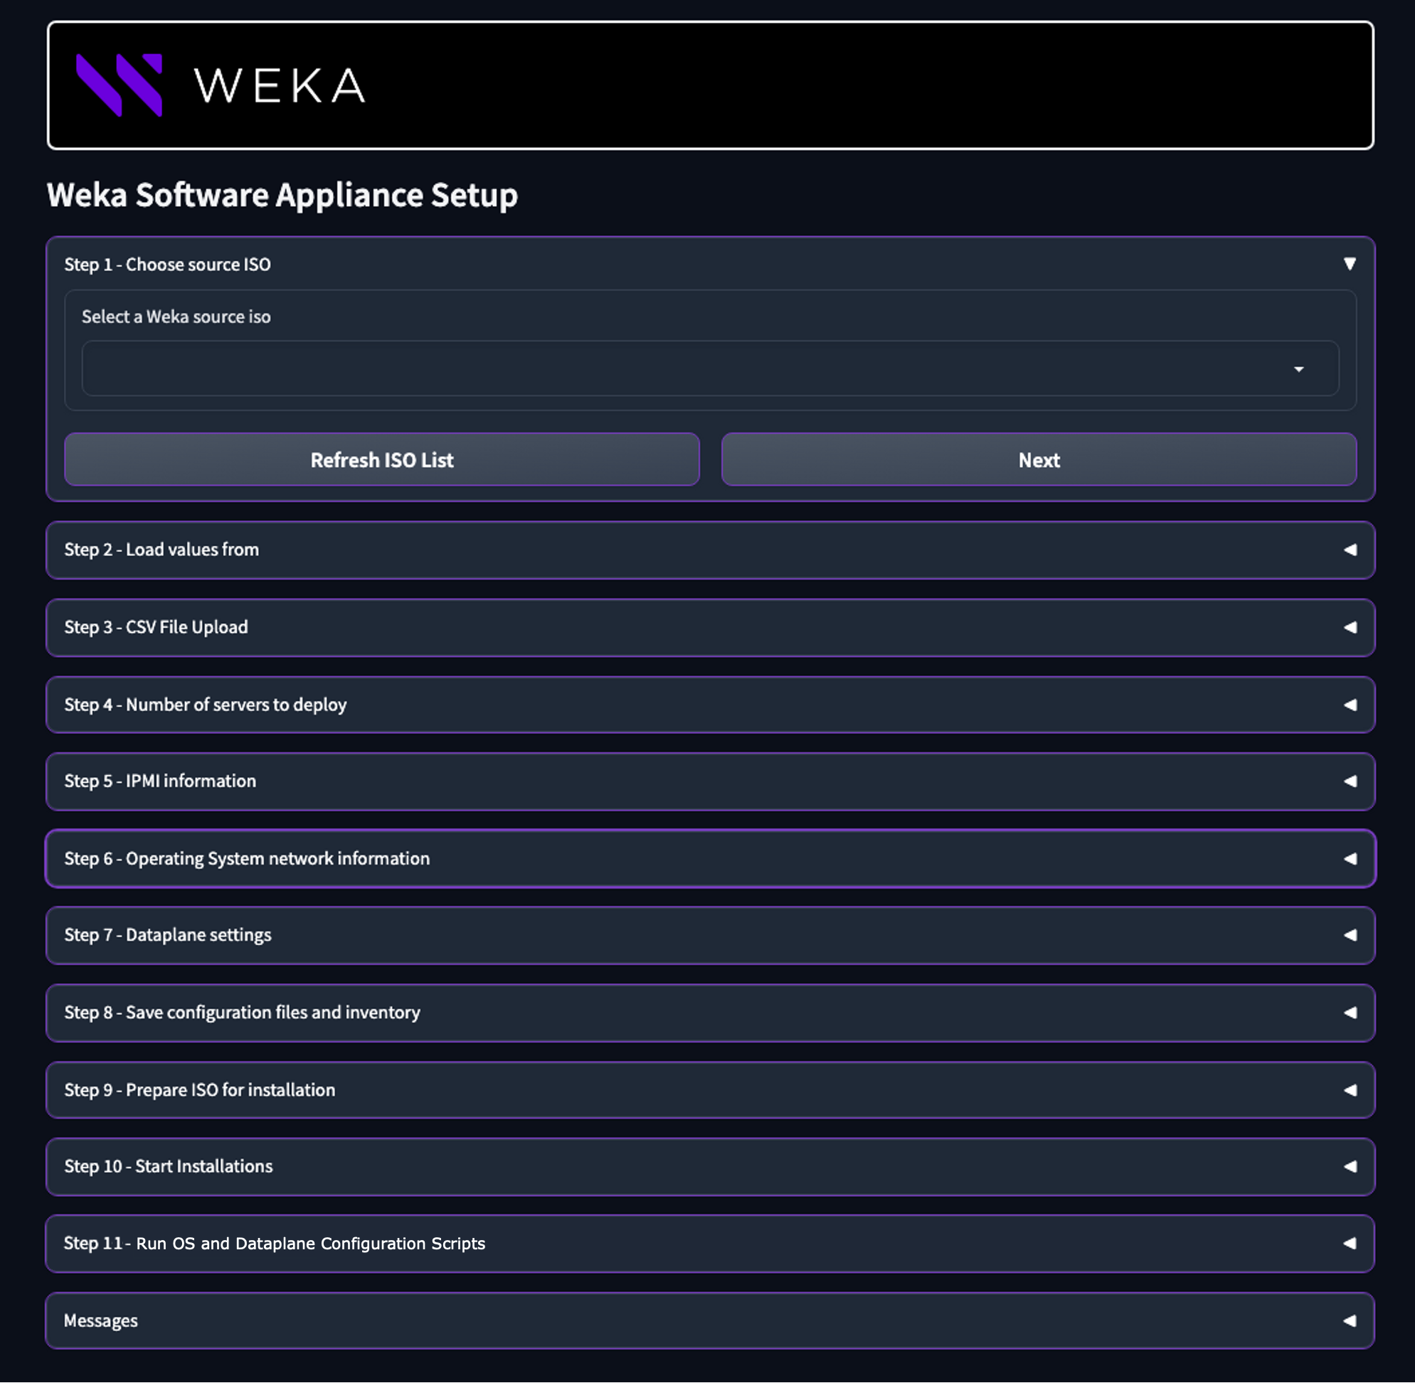Click the arrow icon on Step 3 row
The height and width of the screenshot is (1383, 1415).
click(1350, 628)
